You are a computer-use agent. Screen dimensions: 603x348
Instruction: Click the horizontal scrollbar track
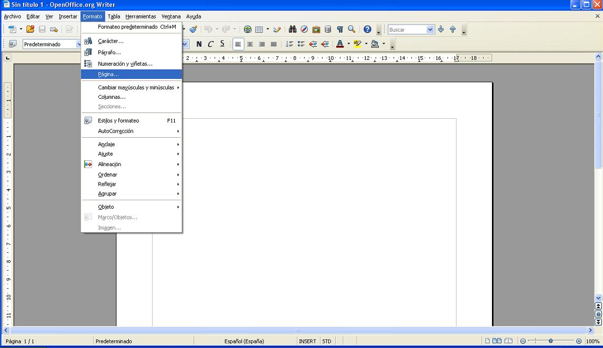(298, 330)
